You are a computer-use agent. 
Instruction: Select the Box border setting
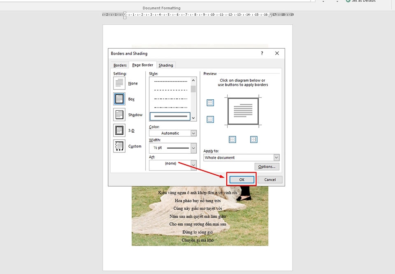click(118, 98)
